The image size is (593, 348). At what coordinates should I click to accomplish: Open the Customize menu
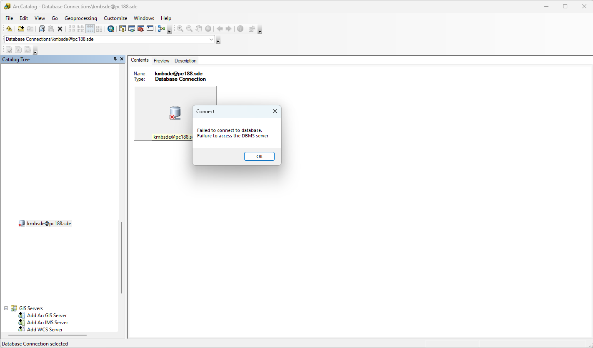tap(115, 18)
